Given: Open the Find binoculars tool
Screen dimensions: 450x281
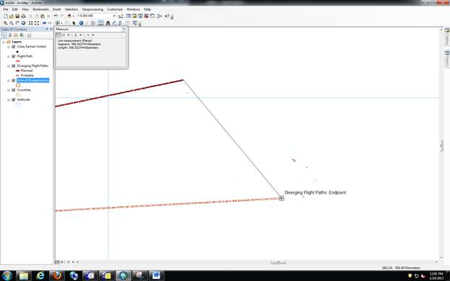Looking at the screenshot, I should point(108,23).
